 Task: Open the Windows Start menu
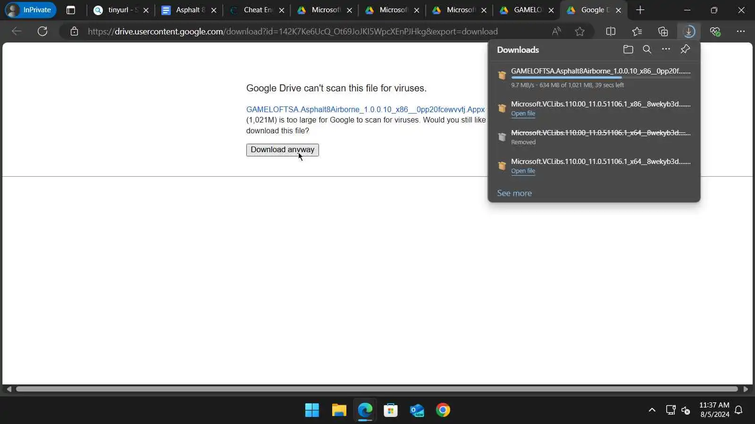[312, 410]
